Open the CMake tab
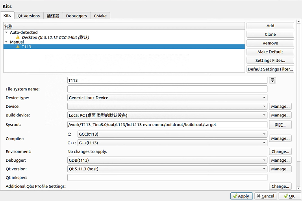 pos(100,16)
